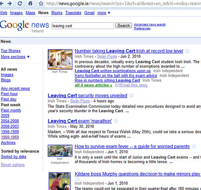Reload the page with the refresh icon

pos(20,3)
